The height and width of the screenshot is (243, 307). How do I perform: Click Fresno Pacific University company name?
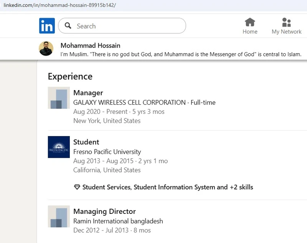(x=107, y=152)
